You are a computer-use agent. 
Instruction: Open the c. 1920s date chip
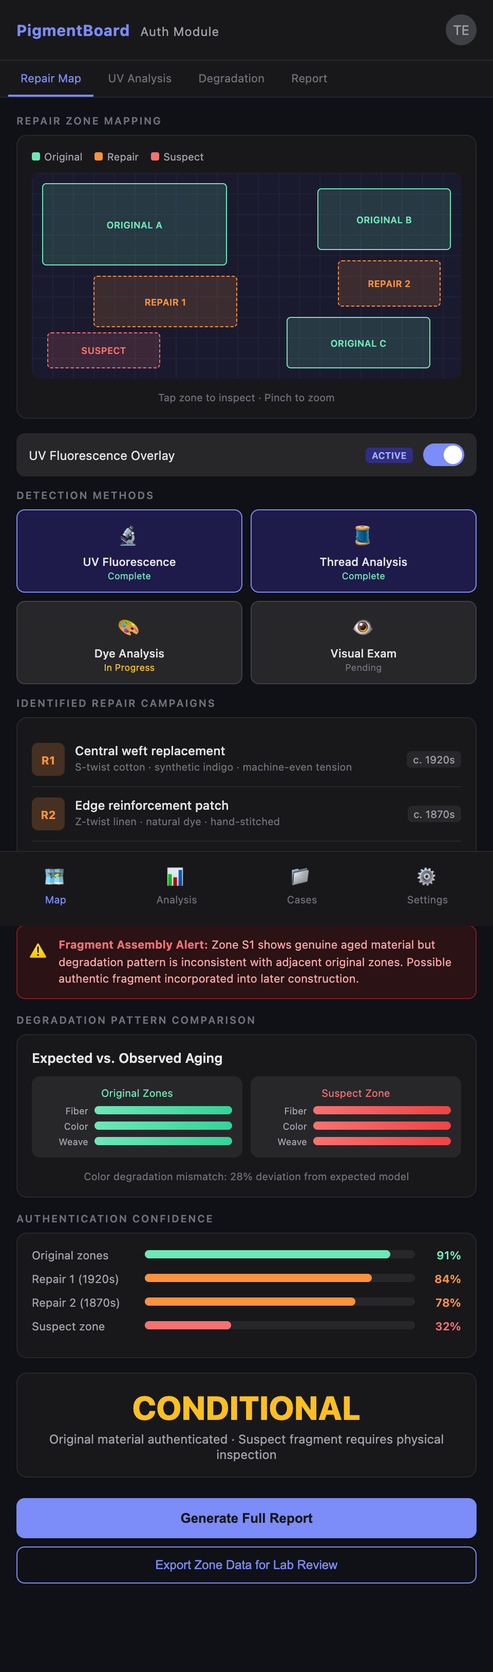click(x=433, y=759)
